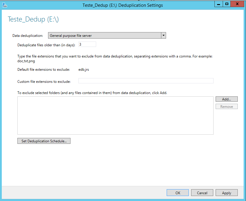Viewport: 246px width, 201px height.
Task: Focus the Custom file extensions to exclude field
Action: click(x=146, y=81)
